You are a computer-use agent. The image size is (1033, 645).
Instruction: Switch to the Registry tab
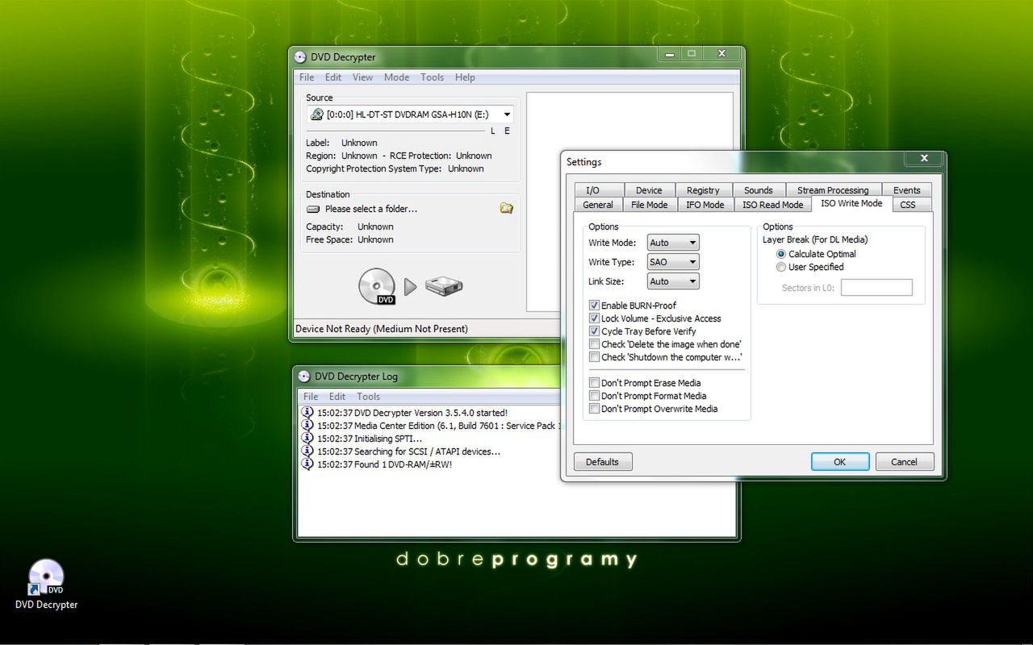(x=703, y=190)
